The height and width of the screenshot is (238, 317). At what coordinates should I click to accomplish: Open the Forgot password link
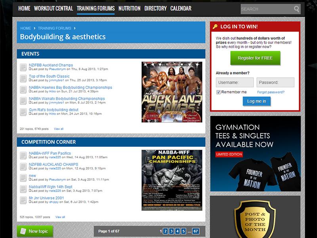[x=271, y=92]
